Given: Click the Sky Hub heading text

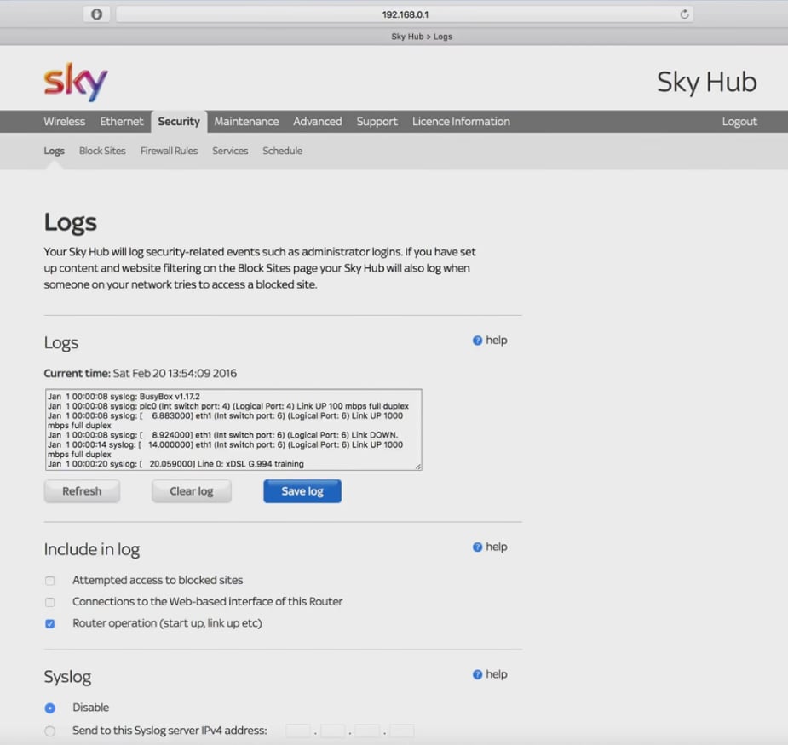Looking at the screenshot, I should click(x=706, y=83).
